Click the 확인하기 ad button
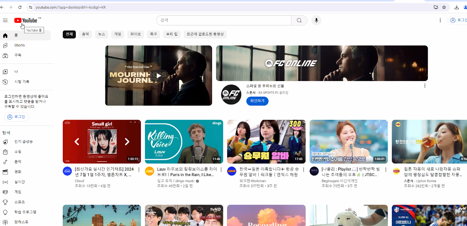Image resolution: width=467 pixels, height=226 pixels. click(x=257, y=101)
